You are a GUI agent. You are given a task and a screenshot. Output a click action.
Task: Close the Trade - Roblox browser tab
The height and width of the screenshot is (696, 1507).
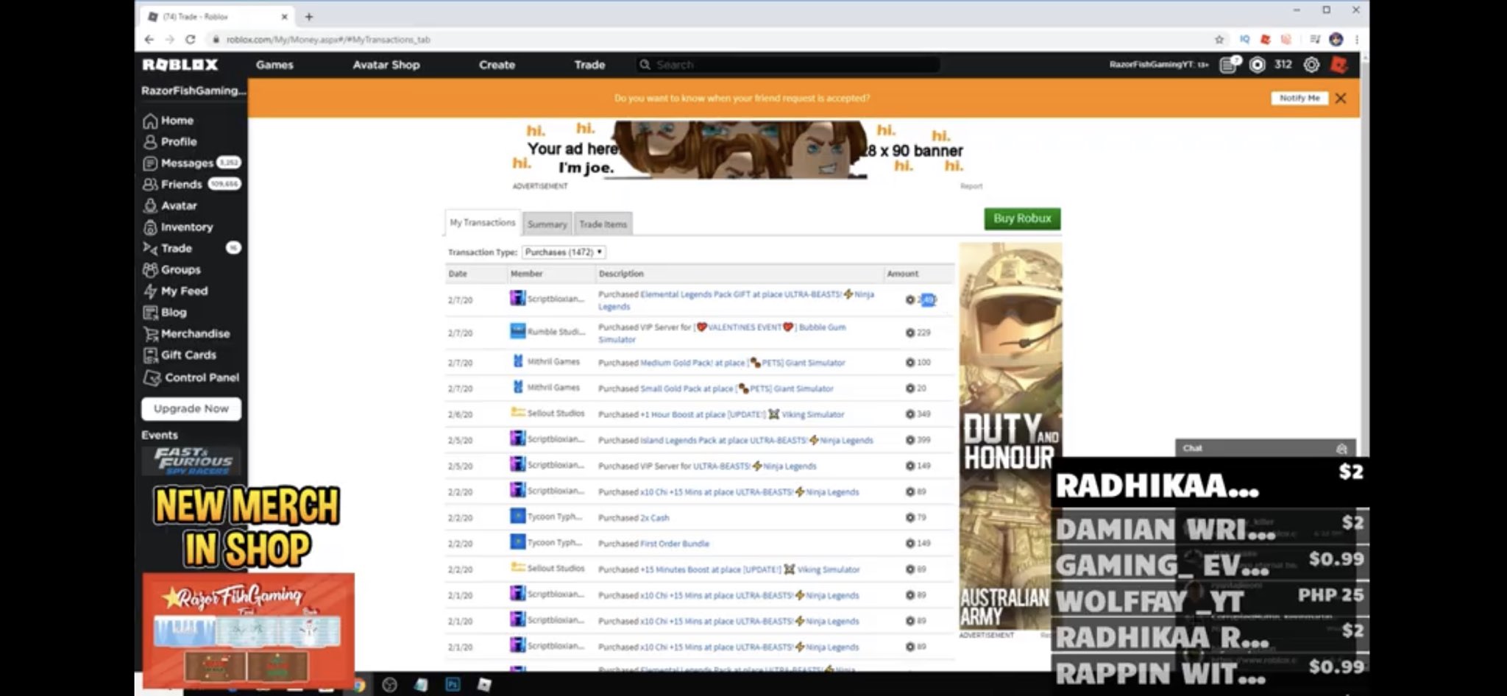pos(284,16)
